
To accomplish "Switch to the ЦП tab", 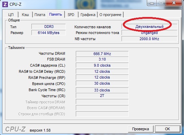I will click(x=11, y=15).
